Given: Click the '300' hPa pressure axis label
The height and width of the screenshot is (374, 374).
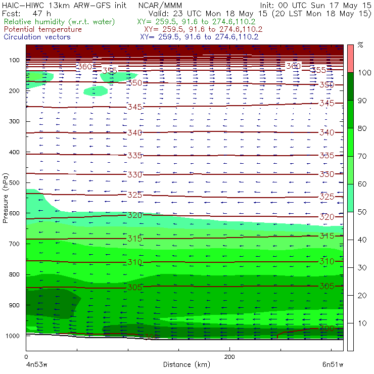Looking at the screenshot, I should pos(14,121).
